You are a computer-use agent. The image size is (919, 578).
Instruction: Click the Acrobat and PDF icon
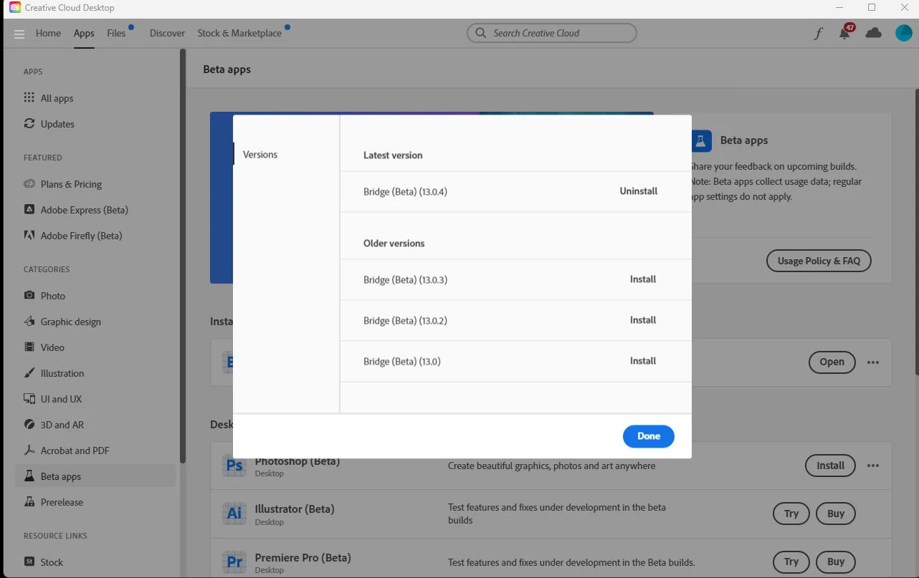(29, 451)
